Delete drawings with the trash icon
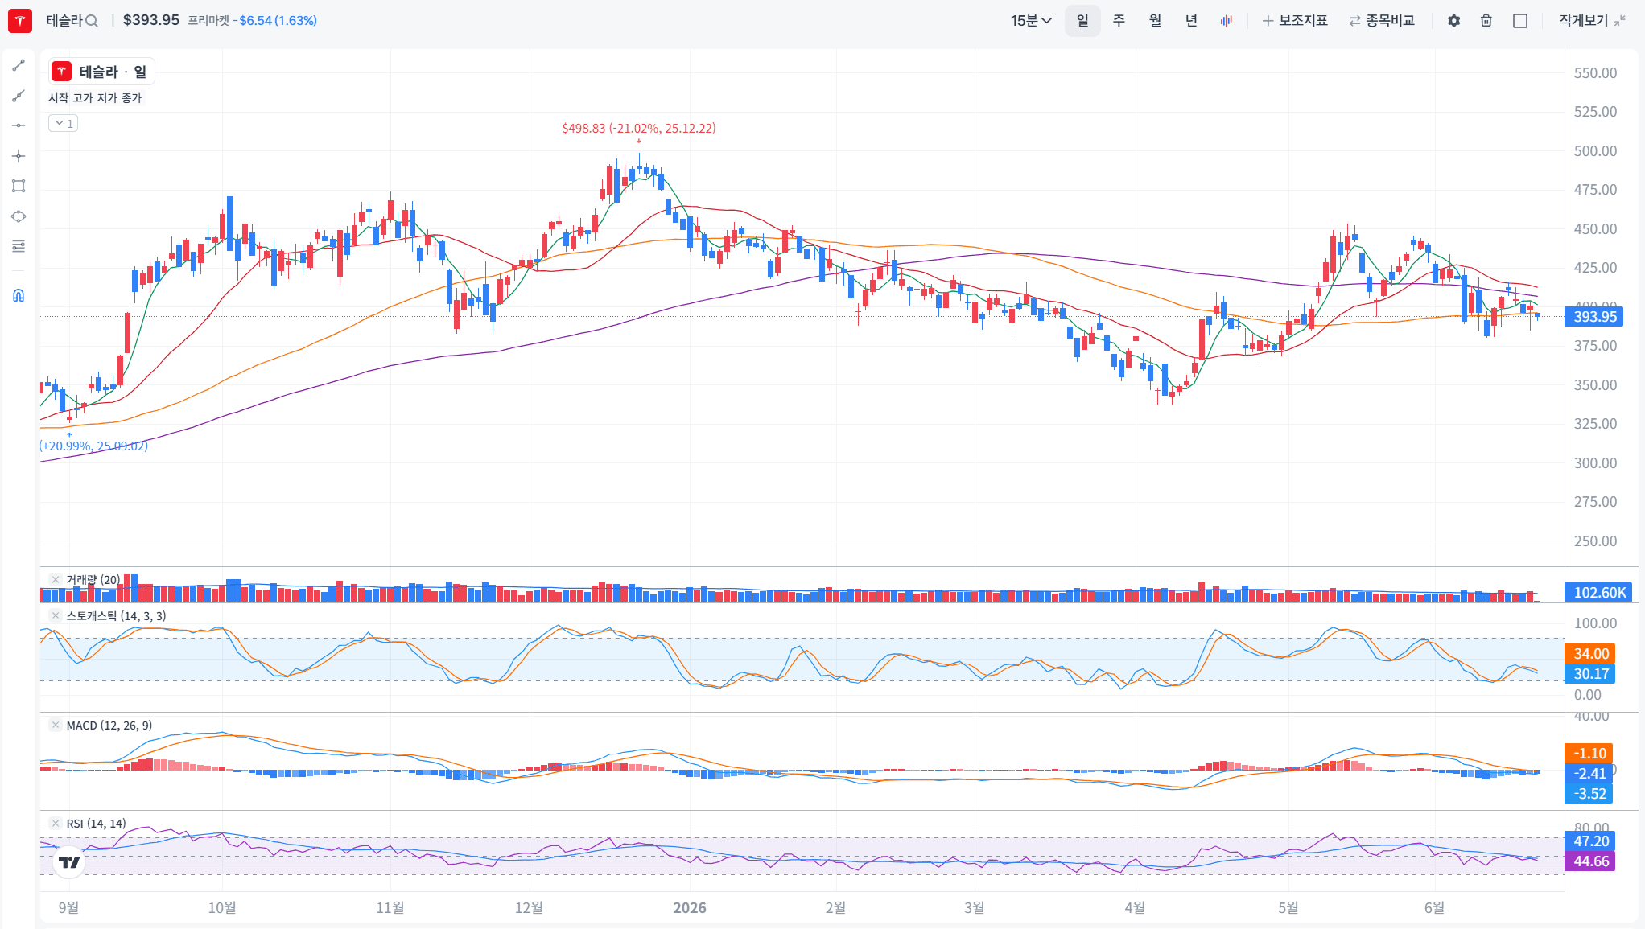 click(x=1486, y=21)
